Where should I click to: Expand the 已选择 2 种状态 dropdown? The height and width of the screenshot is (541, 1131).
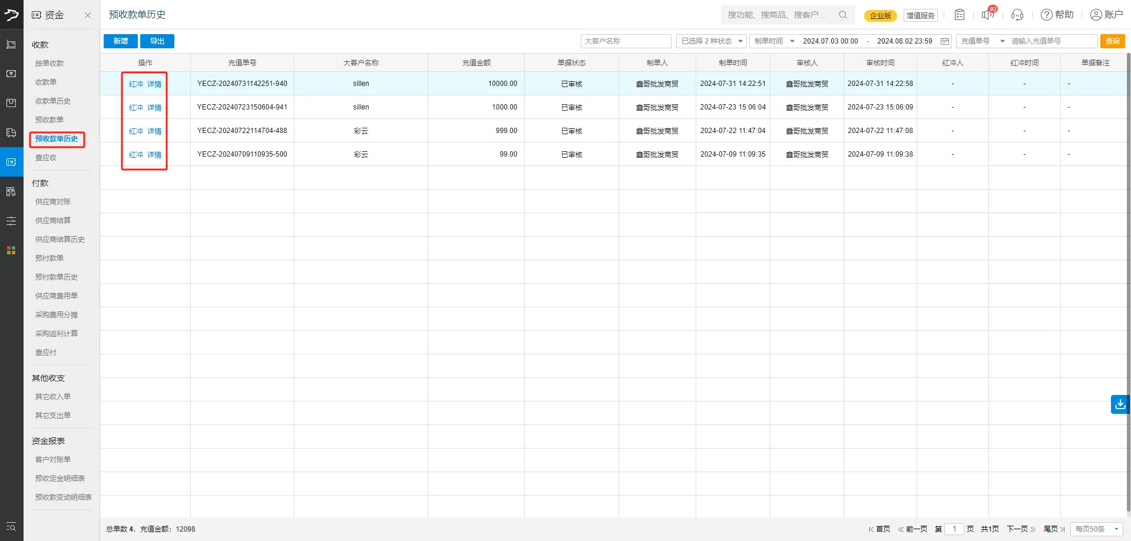click(712, 41)
